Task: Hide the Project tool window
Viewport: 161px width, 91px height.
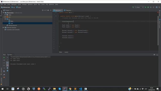Action: click(51, 10)
